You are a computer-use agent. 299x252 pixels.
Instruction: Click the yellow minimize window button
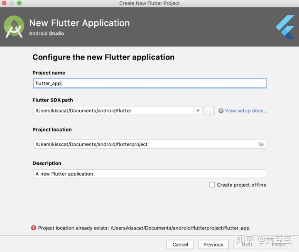pyautogui.click(x=12, y=3)
